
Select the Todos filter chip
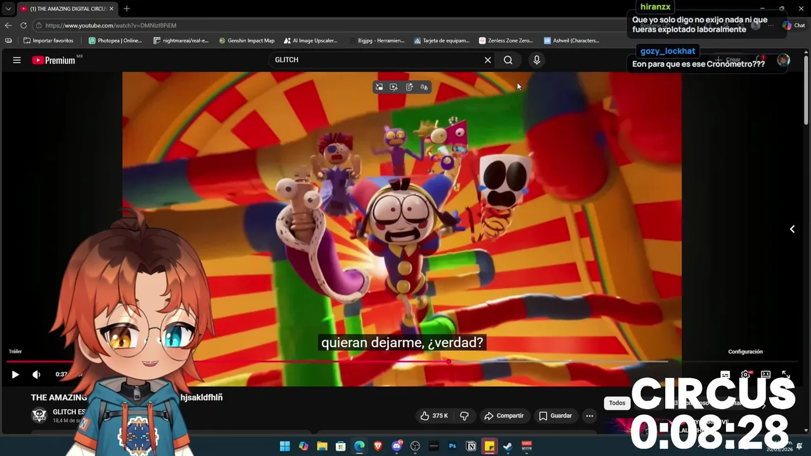pos(617,403)
